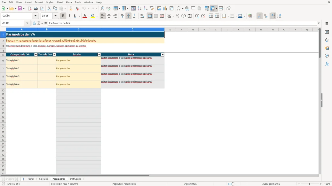Click the zoom in plus button
This screenshot has height=186, width=332.
tap(321, 184)
